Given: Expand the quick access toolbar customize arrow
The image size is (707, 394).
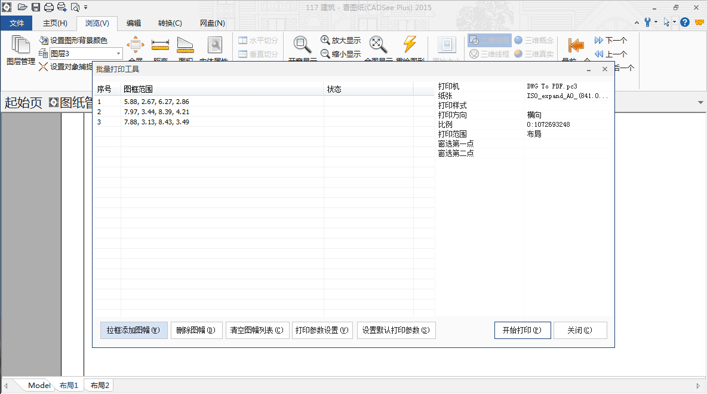Looking at the screenshot, I should tap(86, 8).
